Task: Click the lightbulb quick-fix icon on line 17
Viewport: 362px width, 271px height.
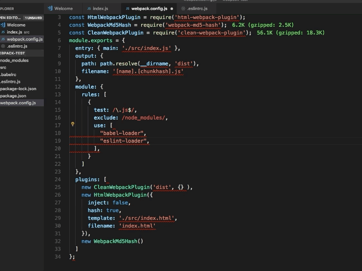Action: (73, 124)
